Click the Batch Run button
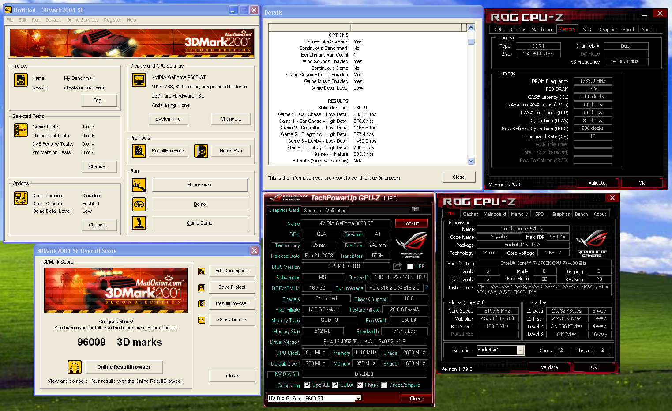The width and height of the screenshot is (672, 411). 231,151
